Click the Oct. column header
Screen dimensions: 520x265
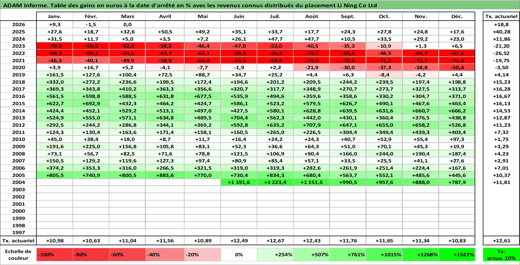pyautogui.click(x=384, y=16)
